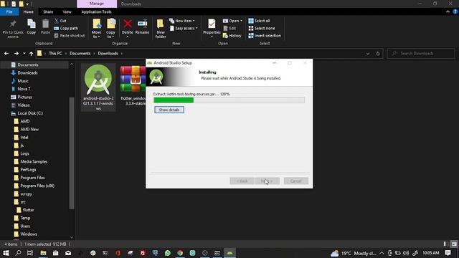
Task: Create a New folder
Action: 161,29
